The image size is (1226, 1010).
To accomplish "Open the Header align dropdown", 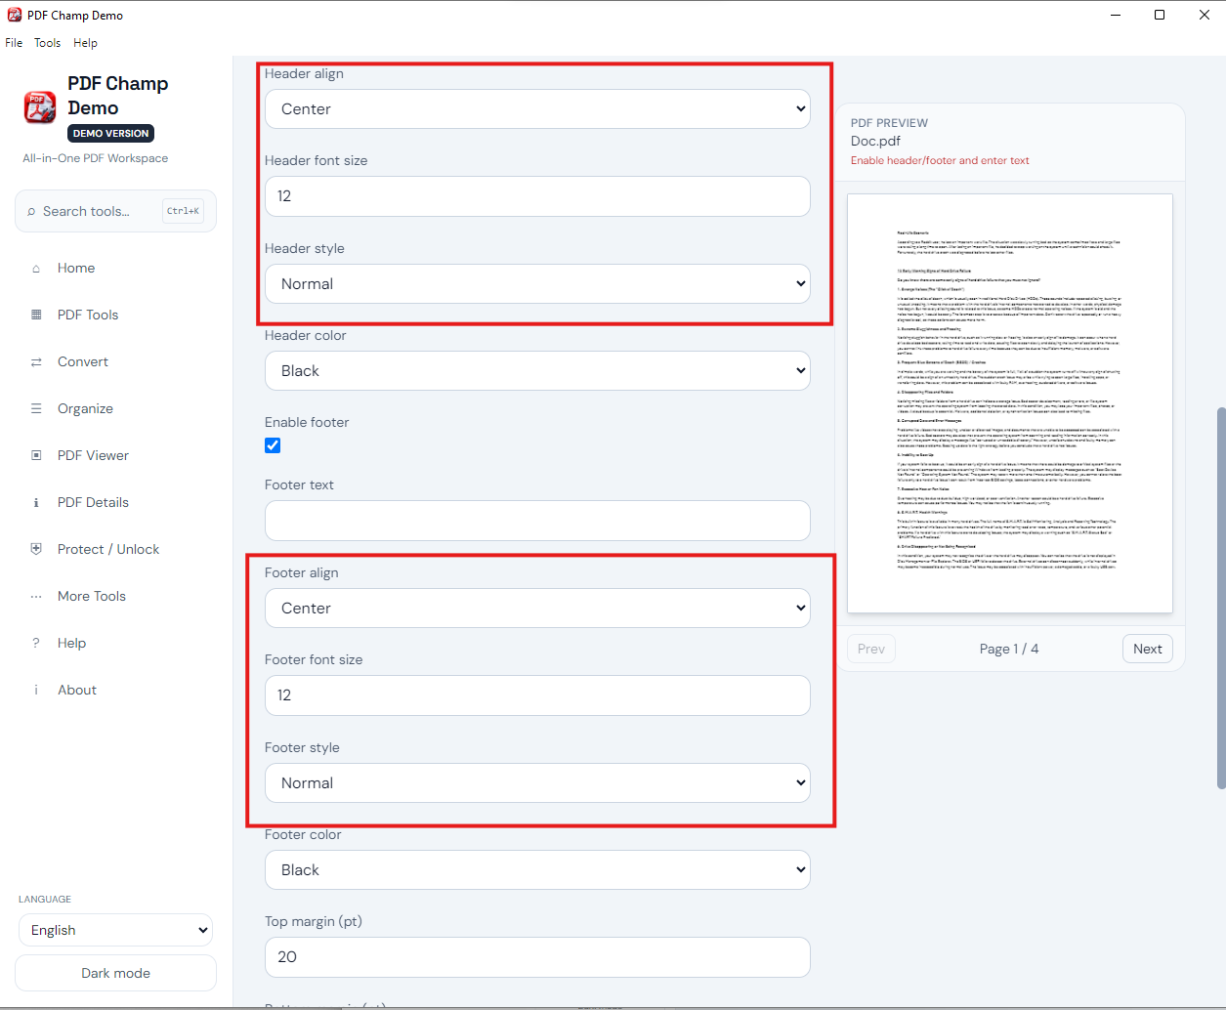I will (x=537, y=109).
